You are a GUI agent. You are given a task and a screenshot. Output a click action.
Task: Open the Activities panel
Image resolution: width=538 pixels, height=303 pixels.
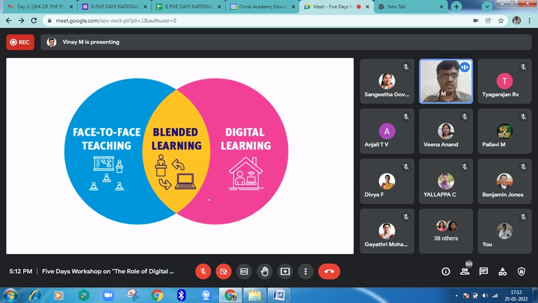(x=503, y=271)
